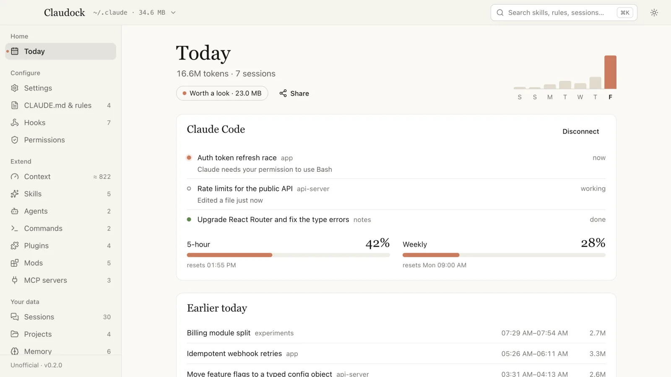
Task: Select Friday's bar in the weekly chart
Action: pos(610,72)
